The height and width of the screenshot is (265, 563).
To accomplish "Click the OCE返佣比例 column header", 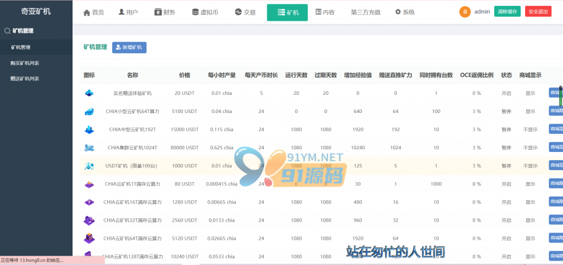I will point(477,76).
